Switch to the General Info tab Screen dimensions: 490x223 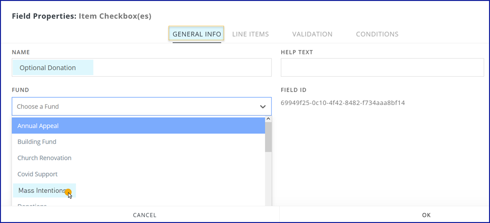(196, 34)
